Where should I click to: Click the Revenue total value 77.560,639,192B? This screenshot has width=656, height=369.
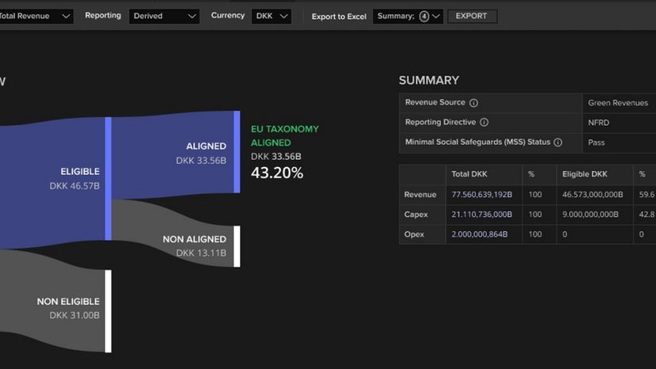point(482,195)
